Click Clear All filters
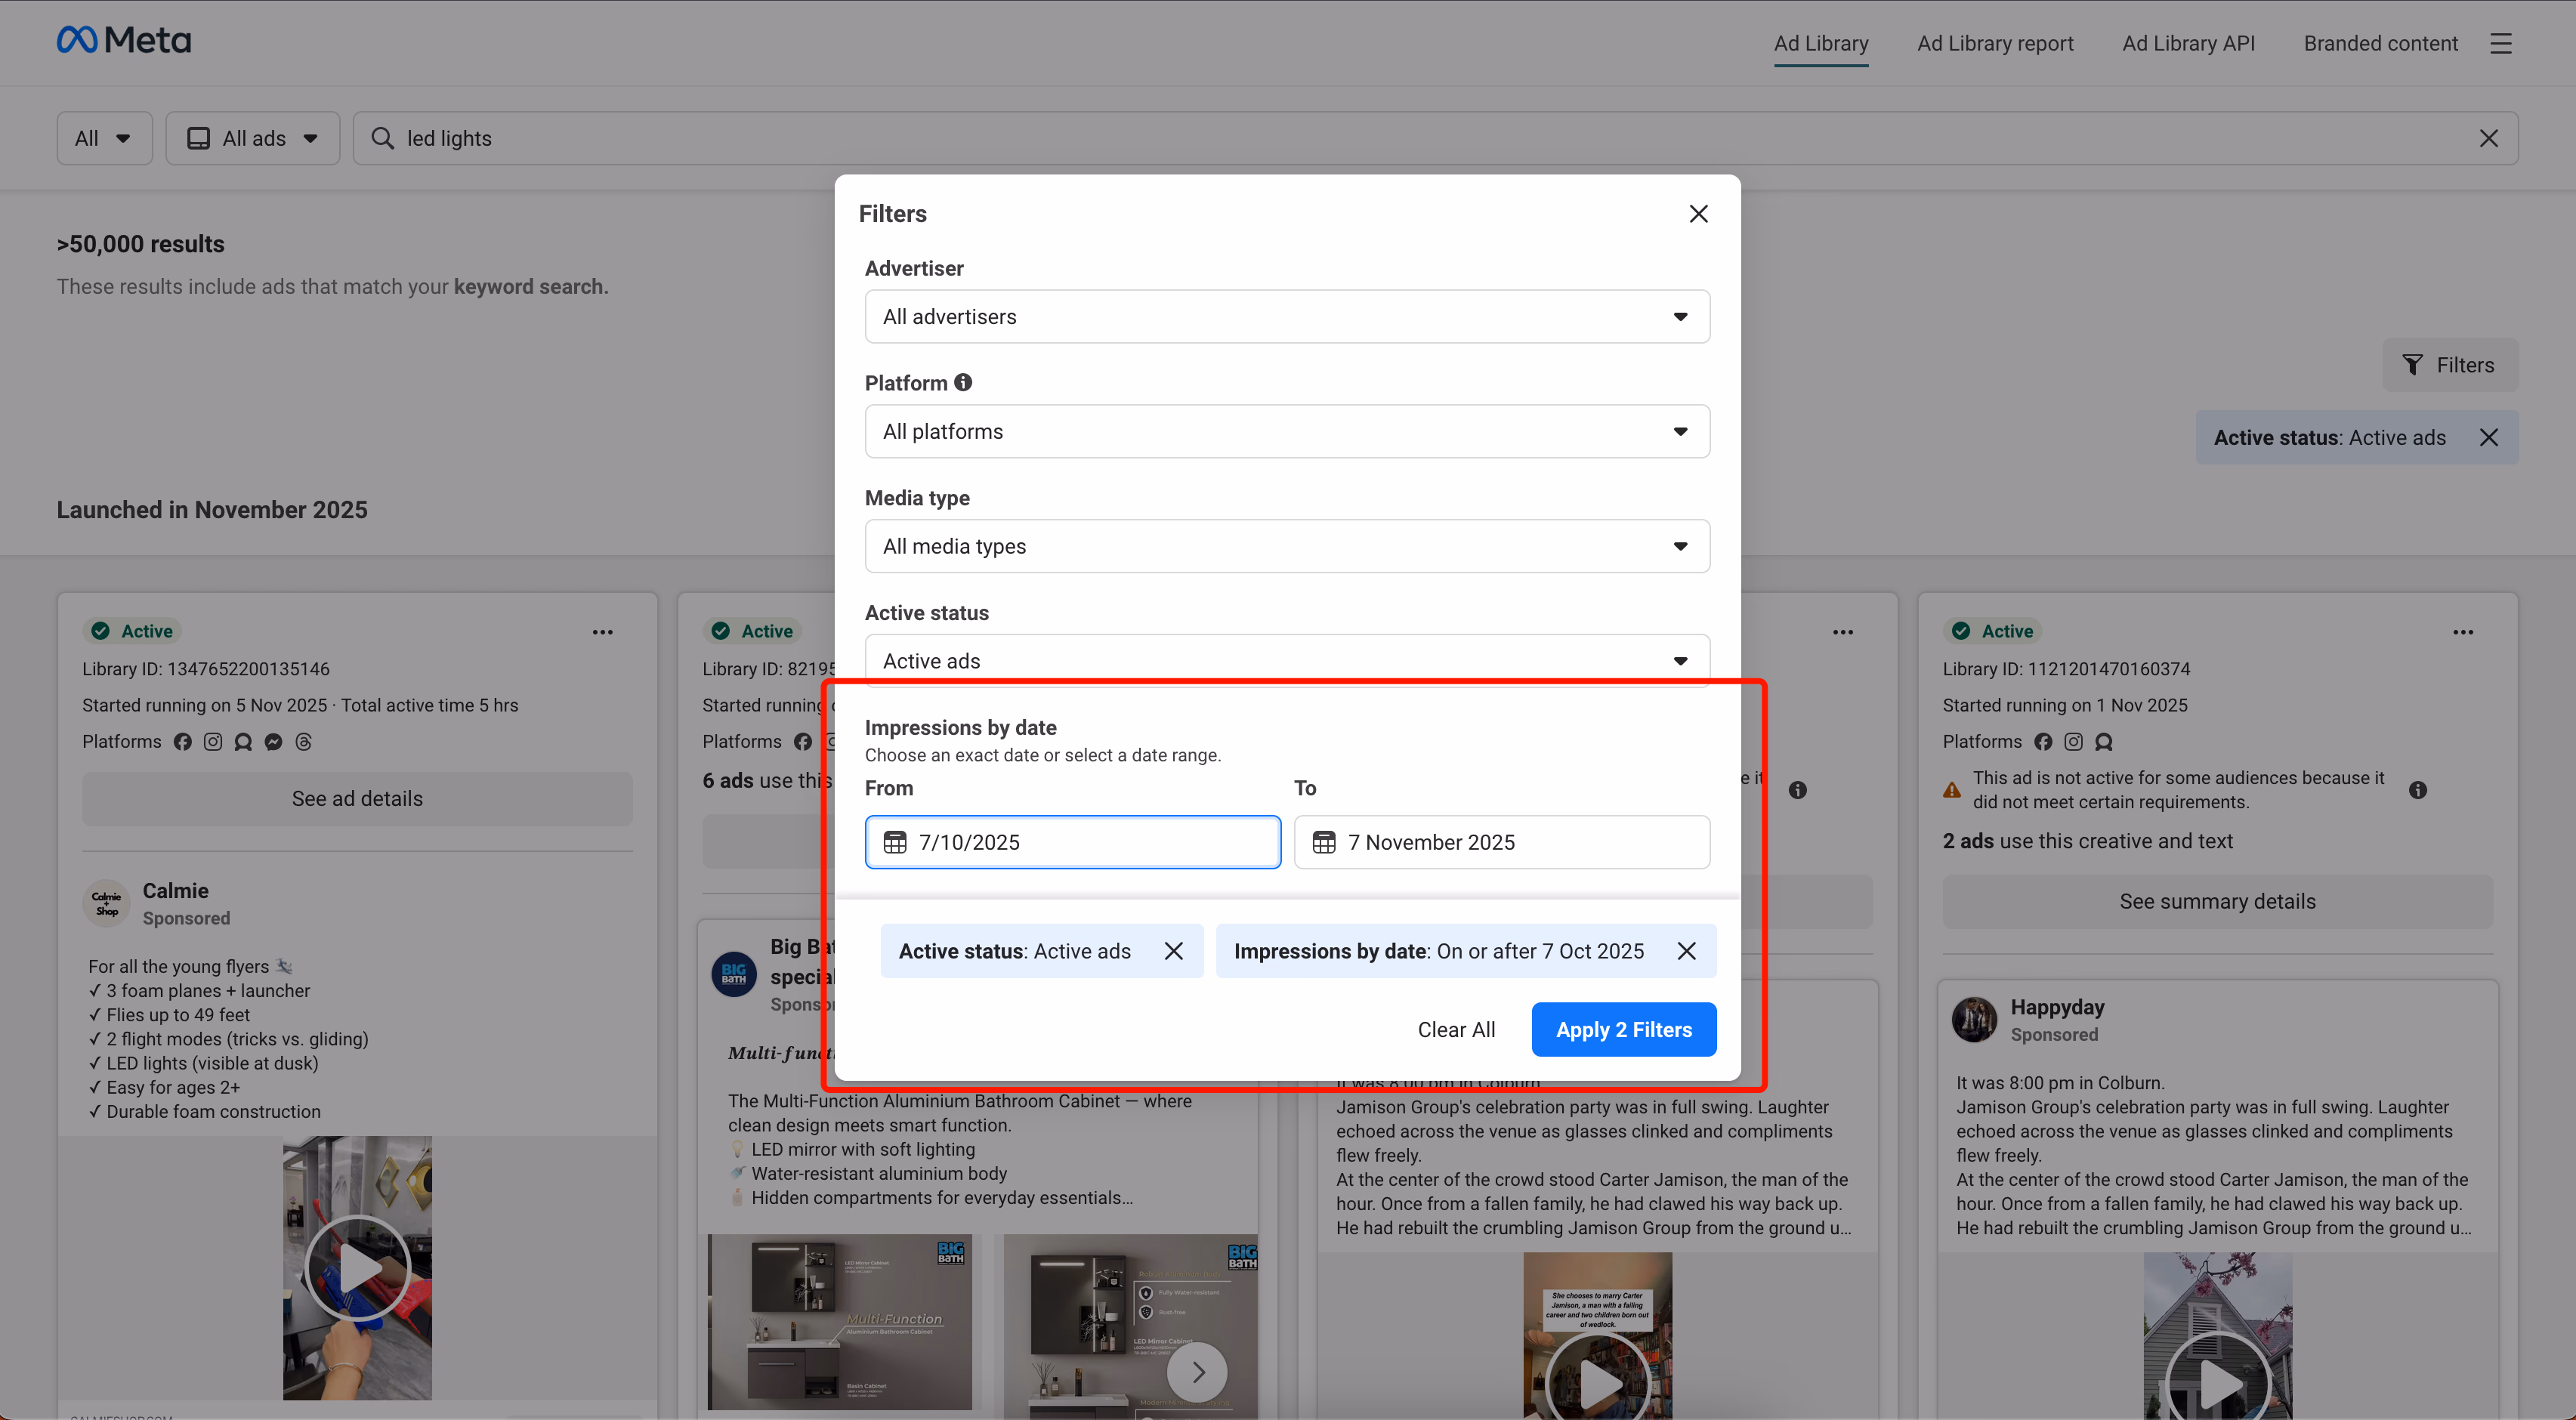2576x1420 pixels. pyautogui.click(x=1456, y=1029)
